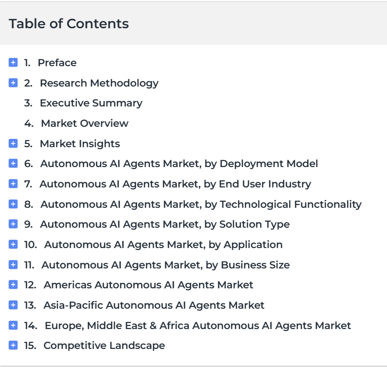Expand the Market Insights plus icon
The image size is (387, 367).
pos(13,143)
